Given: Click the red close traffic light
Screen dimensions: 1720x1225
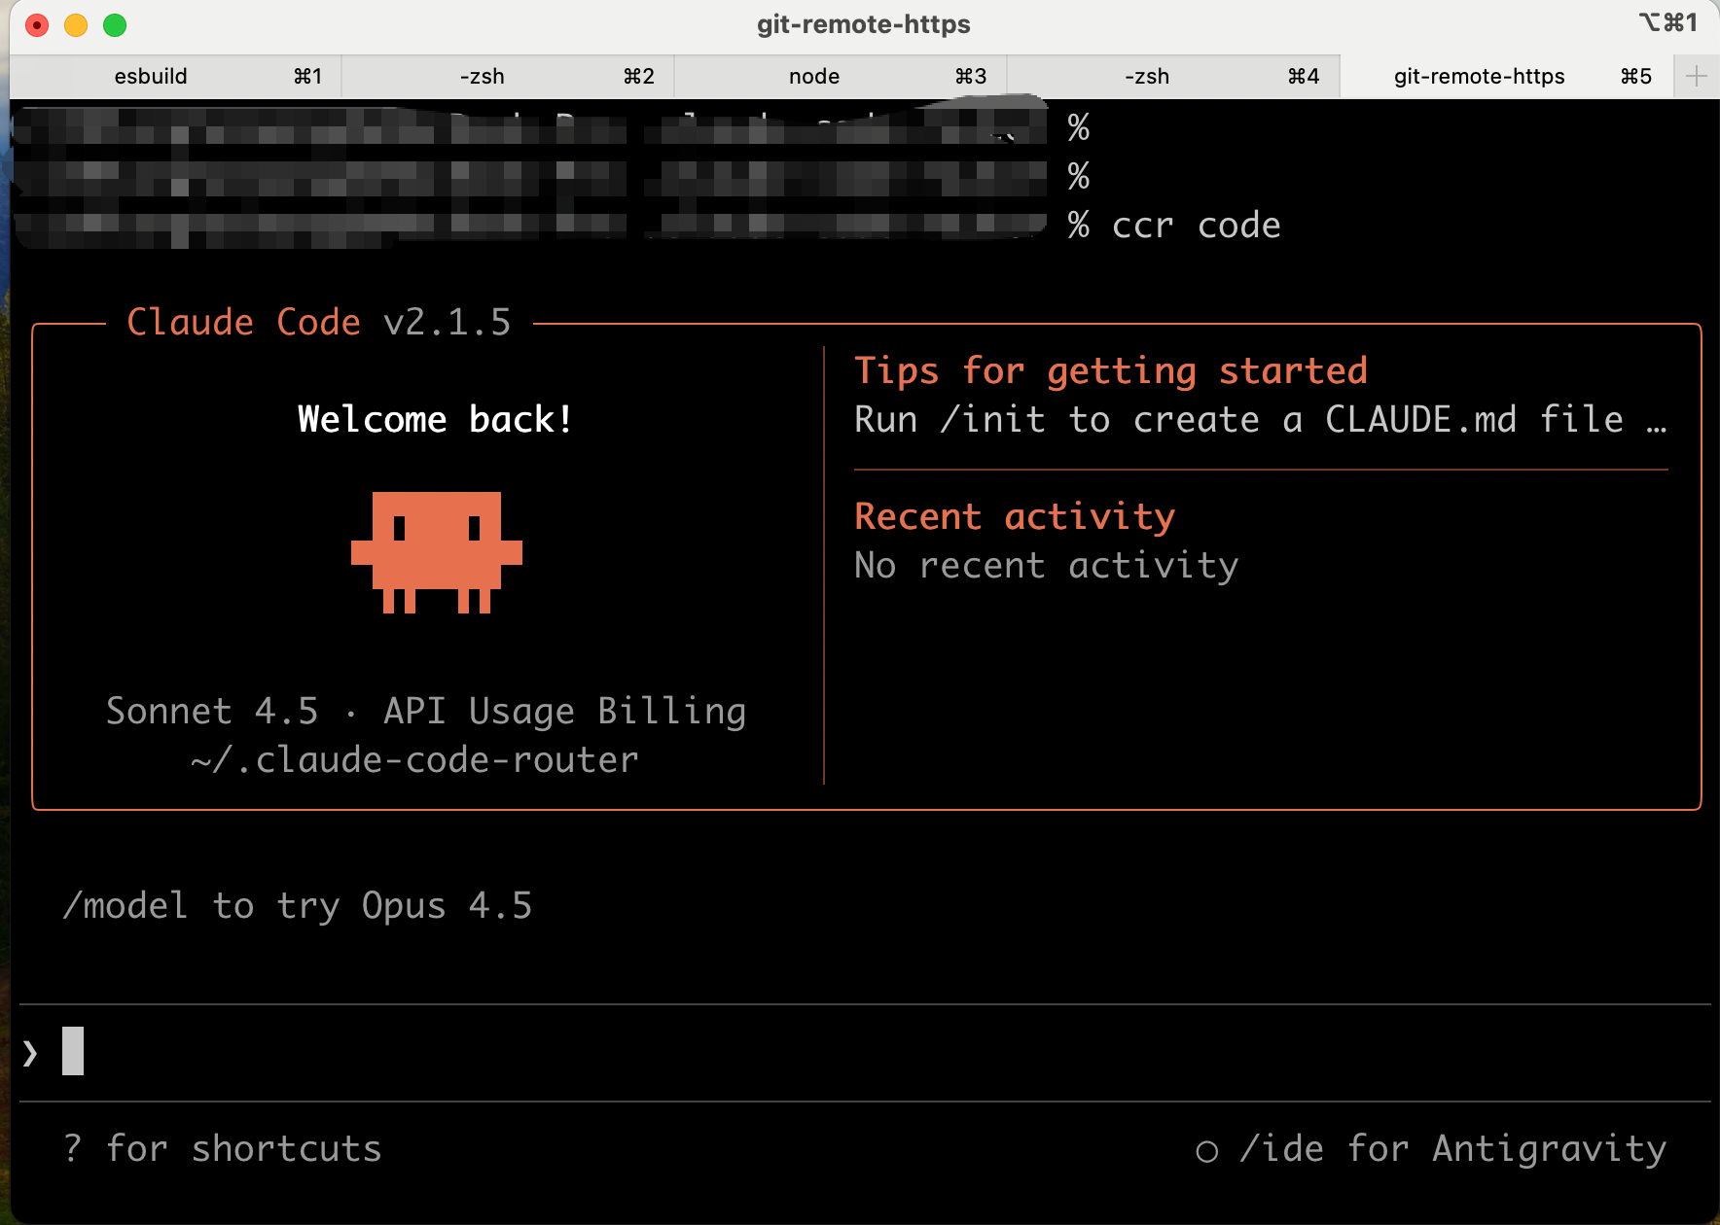Looking at the screenshot, I should click(x=37, y=25).
